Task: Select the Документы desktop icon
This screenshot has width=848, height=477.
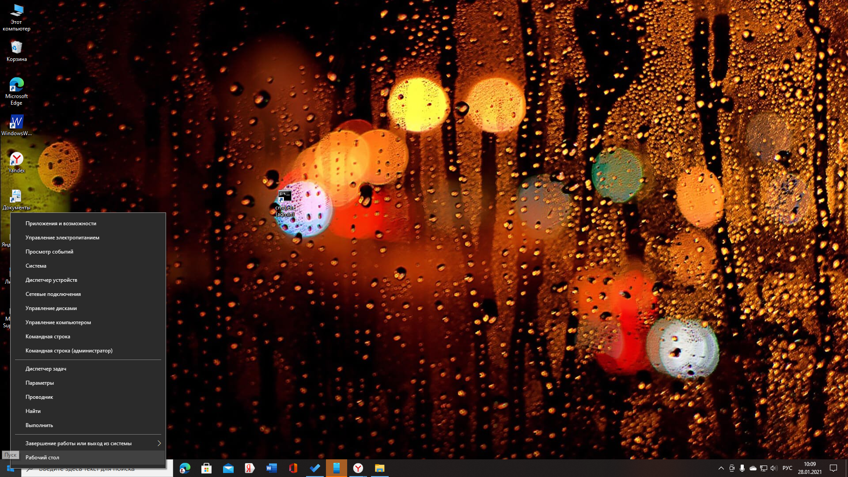Action: click(16, 200)
